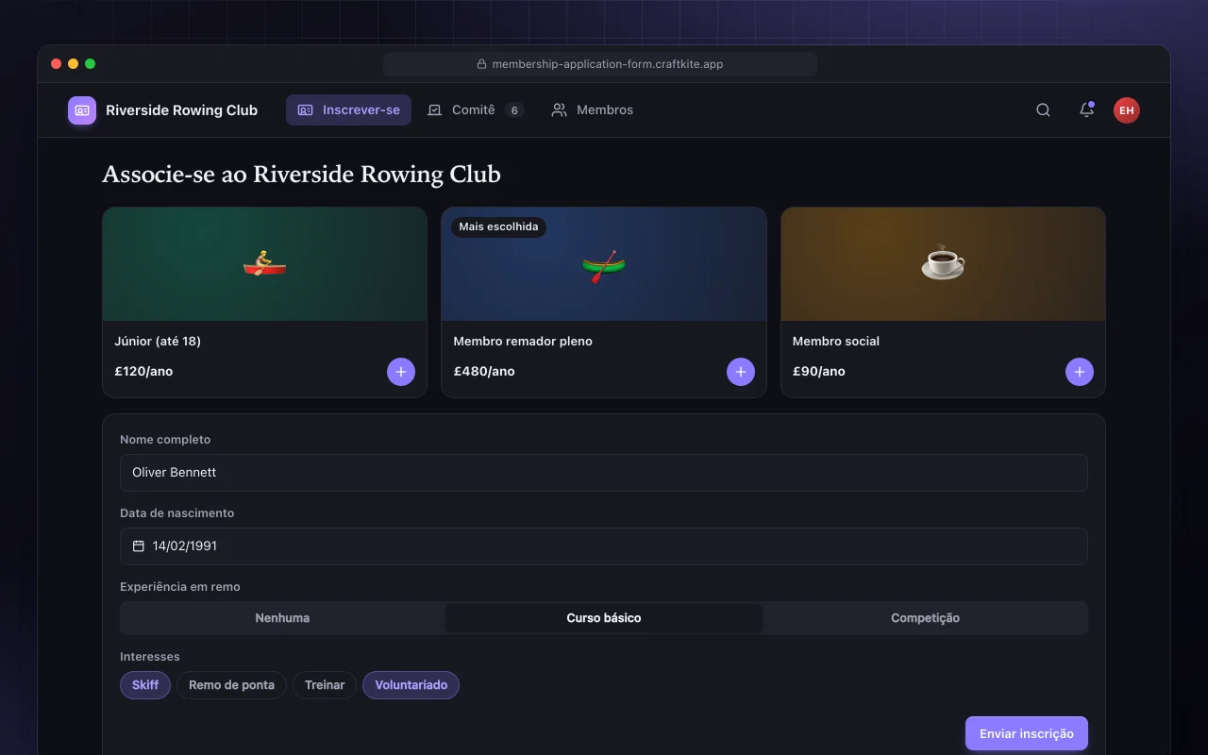This screenshot has width=1208, height=755.
Task: Edit the Nome completo field
Action: point(604,473)
